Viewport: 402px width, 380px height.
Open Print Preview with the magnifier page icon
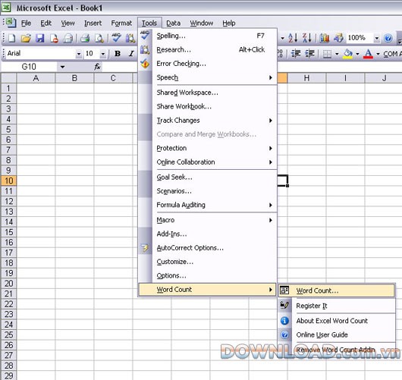pos(99,38)
